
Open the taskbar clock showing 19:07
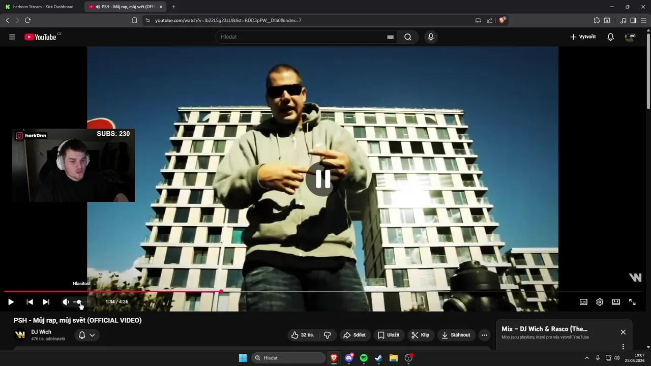pyautogui.click(x=636, y=358)
